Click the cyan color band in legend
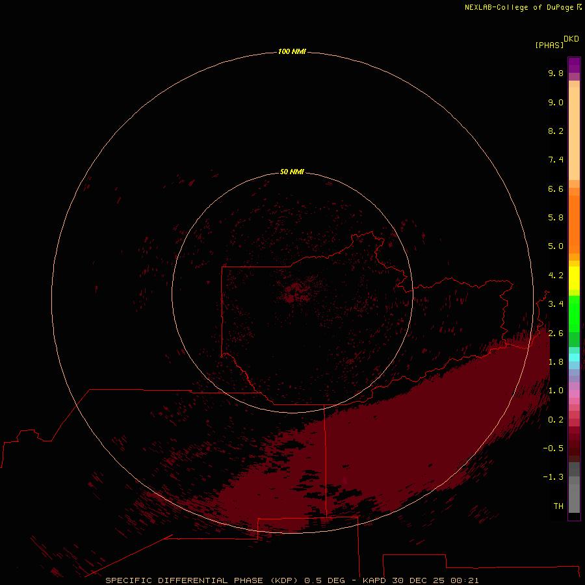 coord(574,357)
